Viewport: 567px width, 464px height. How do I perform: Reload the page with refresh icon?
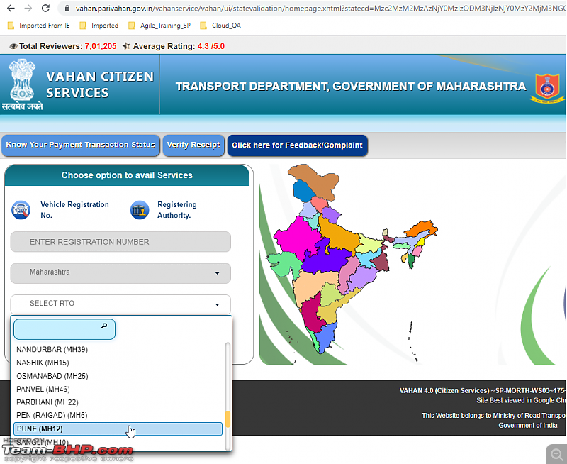click(x=45, y=8)
